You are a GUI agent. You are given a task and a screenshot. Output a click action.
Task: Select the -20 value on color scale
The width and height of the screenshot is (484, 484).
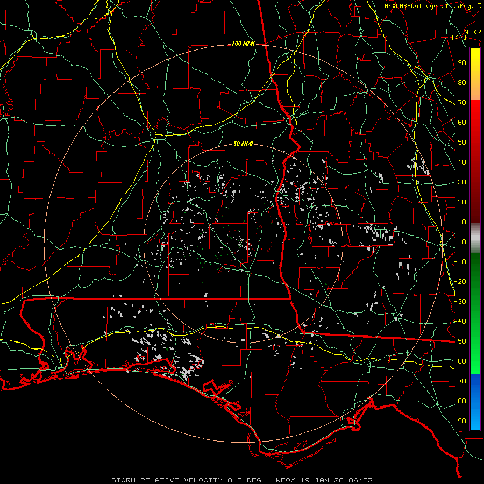click(x=460, y=282)
